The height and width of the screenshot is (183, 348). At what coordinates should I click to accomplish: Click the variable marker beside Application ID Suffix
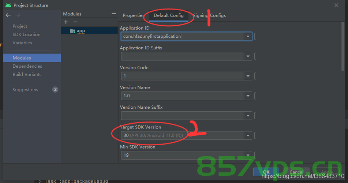pyautogui.click(x=255, y=56)
